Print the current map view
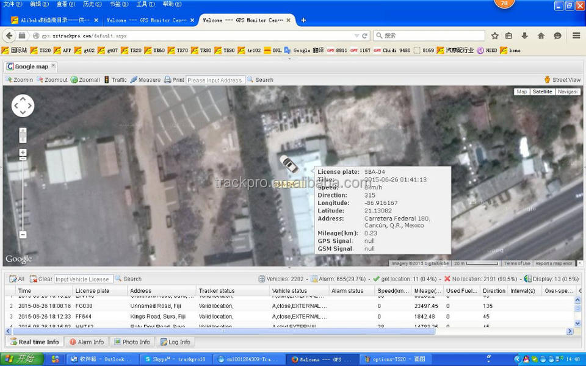 point(174,80)
